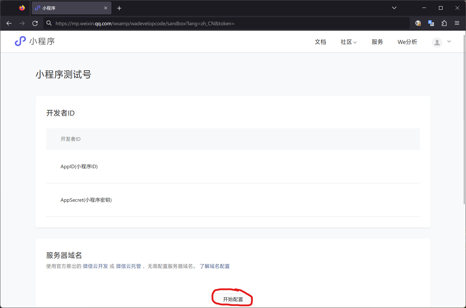The image size is (466, 308).
Task: Open the 文档 menu item
Action: coord(320,42)
